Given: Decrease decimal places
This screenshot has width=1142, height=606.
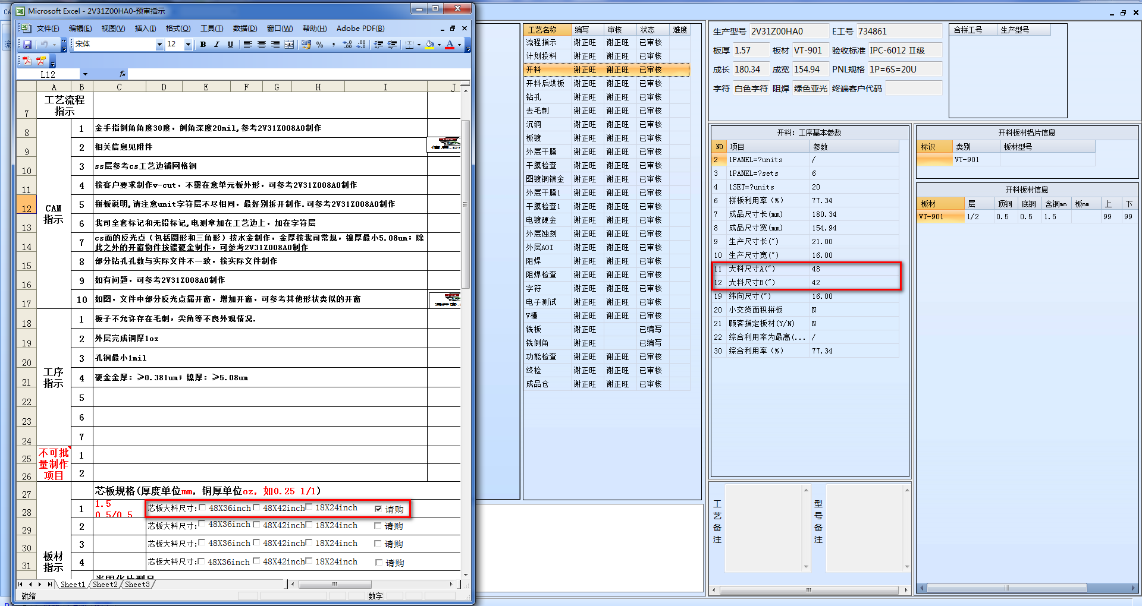Looking at the screenshot, I should click(361, 45).
